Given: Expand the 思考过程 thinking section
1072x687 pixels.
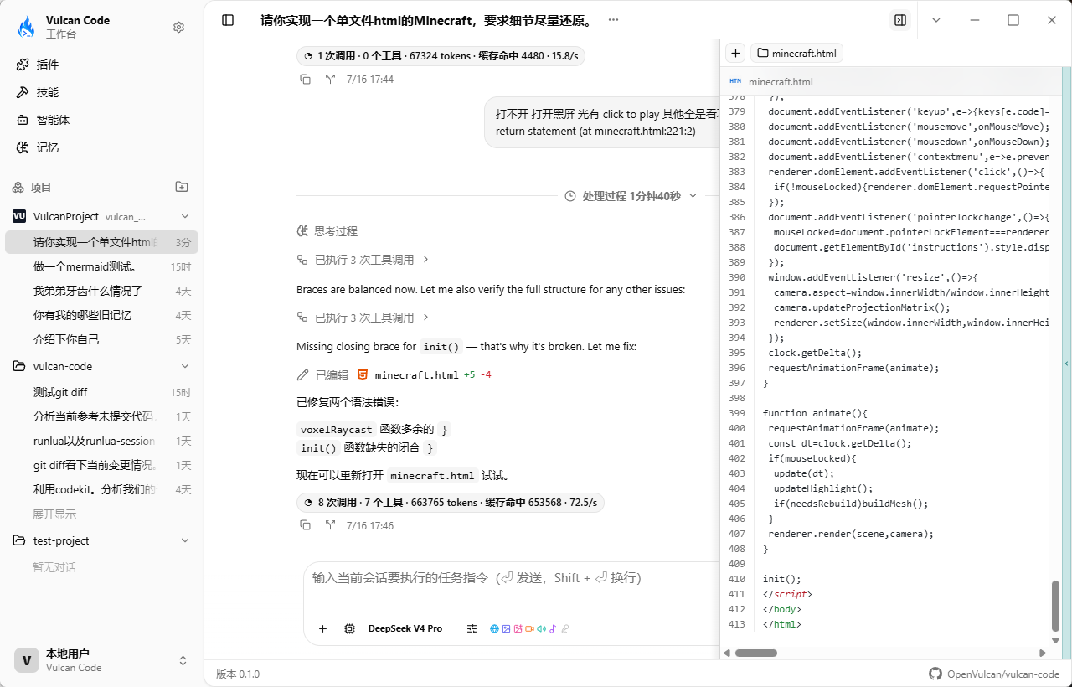Looking at the screenshot, I should tap(327, 231).
